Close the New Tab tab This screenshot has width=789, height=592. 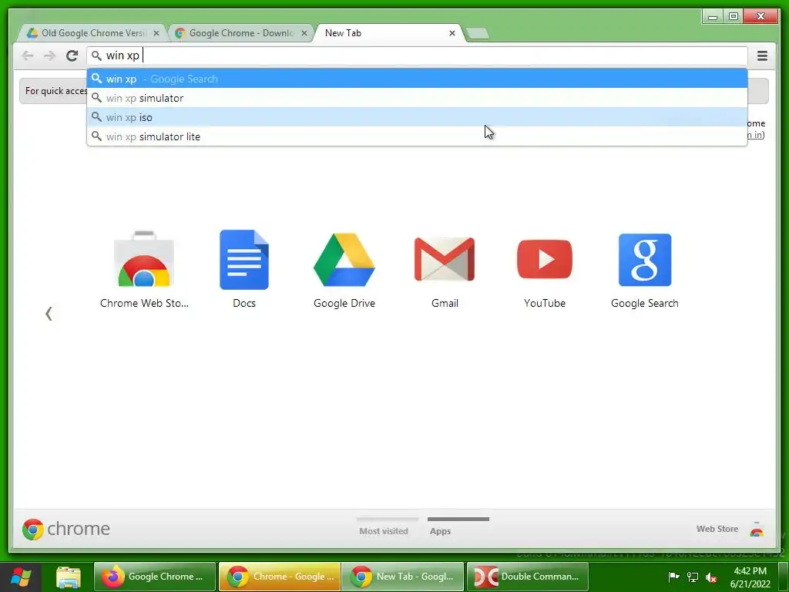pyautogui.click(x=452, y=33)
